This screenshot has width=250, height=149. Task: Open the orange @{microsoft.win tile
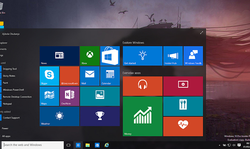coord(70,76)
